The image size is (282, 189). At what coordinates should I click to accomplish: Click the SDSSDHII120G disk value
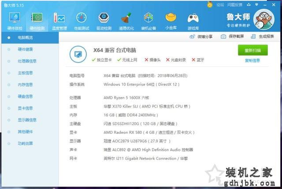pyautogui.click(x=141, y=124)
